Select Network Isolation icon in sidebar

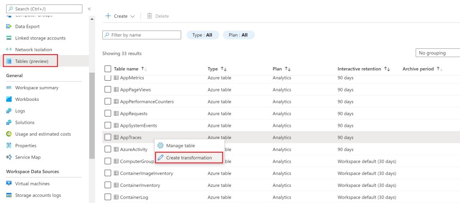[9, 50]
